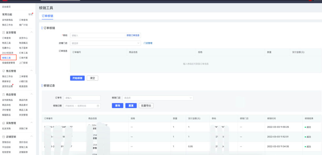Click the 商品管理 section icon in the sidebar

pos(3,94)
